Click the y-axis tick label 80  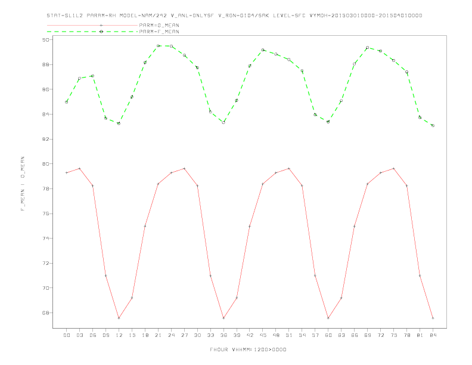coord(46,164)
